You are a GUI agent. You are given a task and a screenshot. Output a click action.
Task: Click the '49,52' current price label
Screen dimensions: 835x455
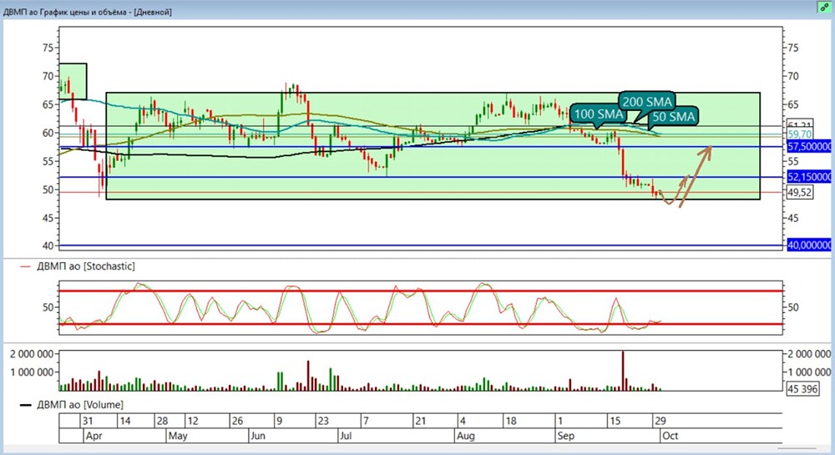pos(800,192)
